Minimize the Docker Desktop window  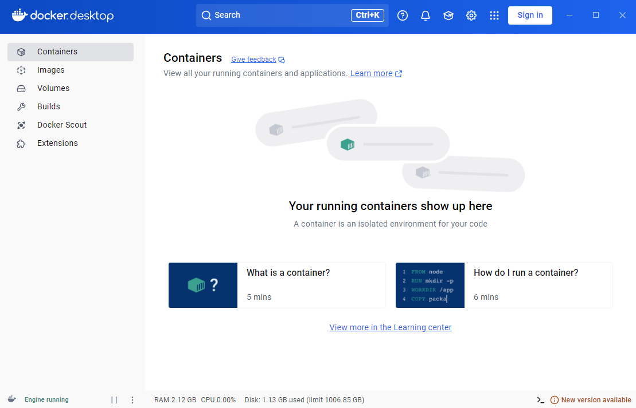569,15
